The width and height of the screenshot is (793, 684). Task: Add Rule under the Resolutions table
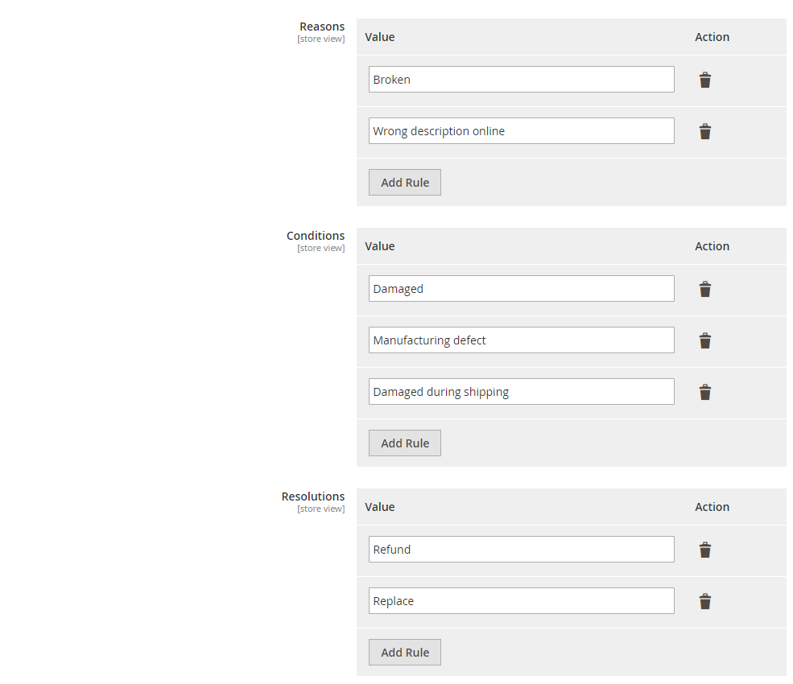(404, 653)
